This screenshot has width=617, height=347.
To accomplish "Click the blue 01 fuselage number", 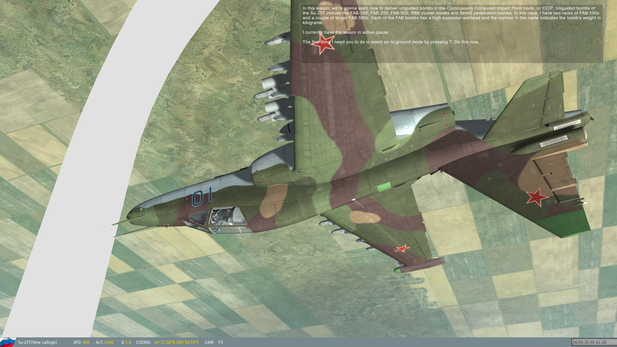I will (x=202, y=196).
